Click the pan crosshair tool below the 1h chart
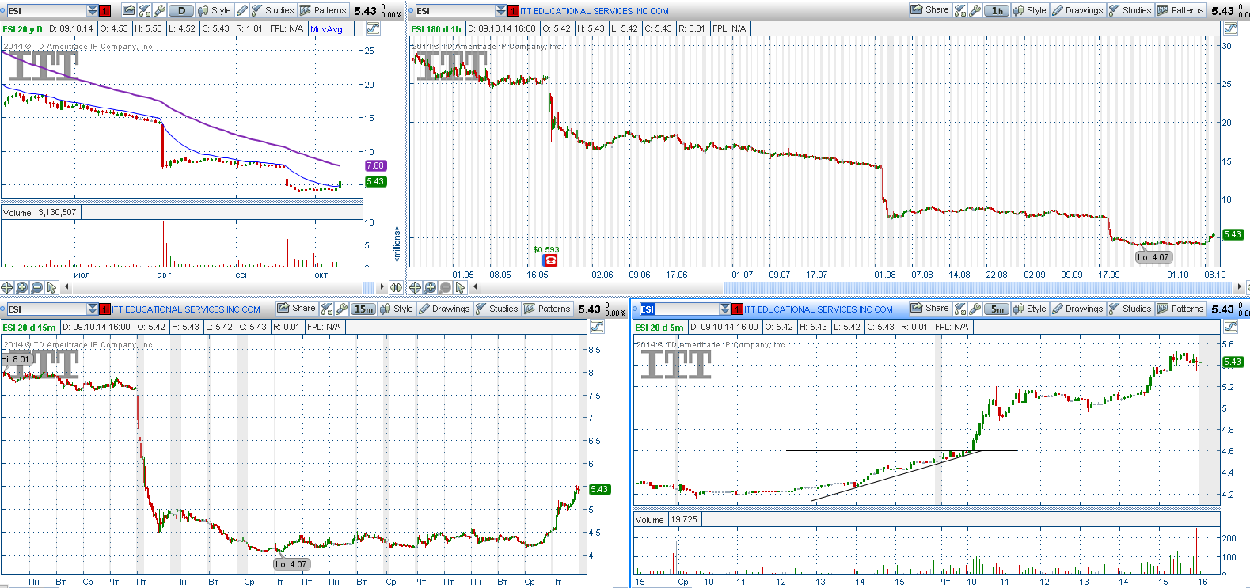Screen dimensions: 1250x588 pos(416,287)
